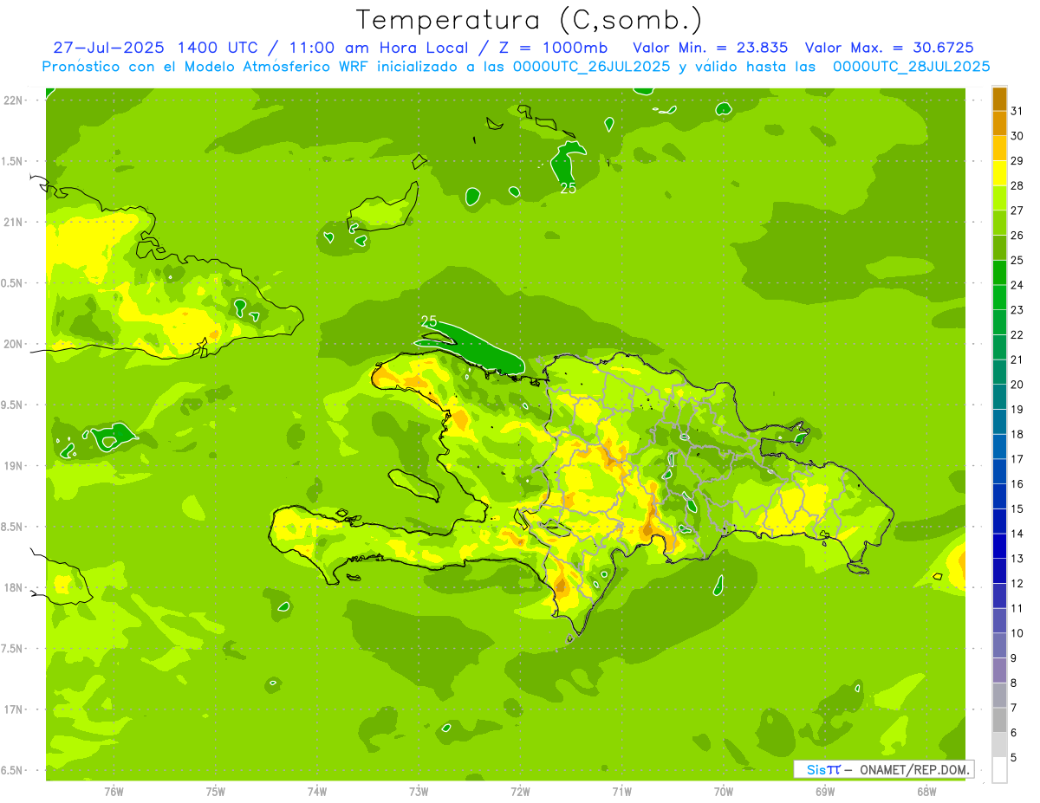The height and width of the screenshot is (803, 1040).
Task: Click the legend value "23"
Action: (1017, 309)
